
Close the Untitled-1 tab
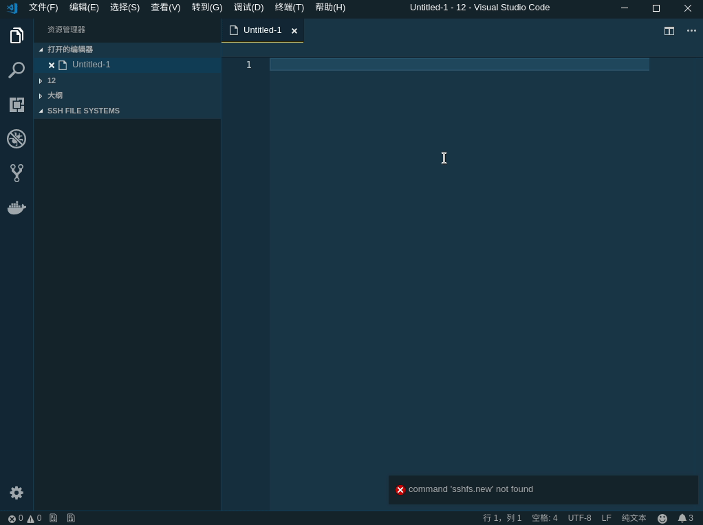point(294,31)
